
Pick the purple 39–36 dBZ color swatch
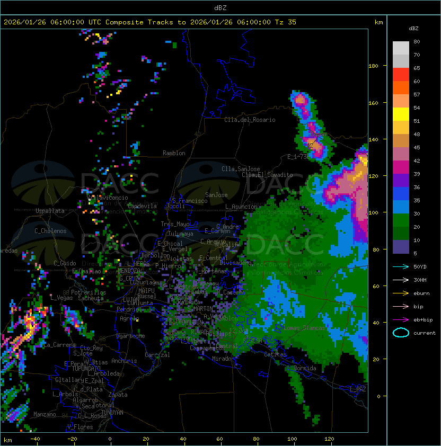point(401,181)
